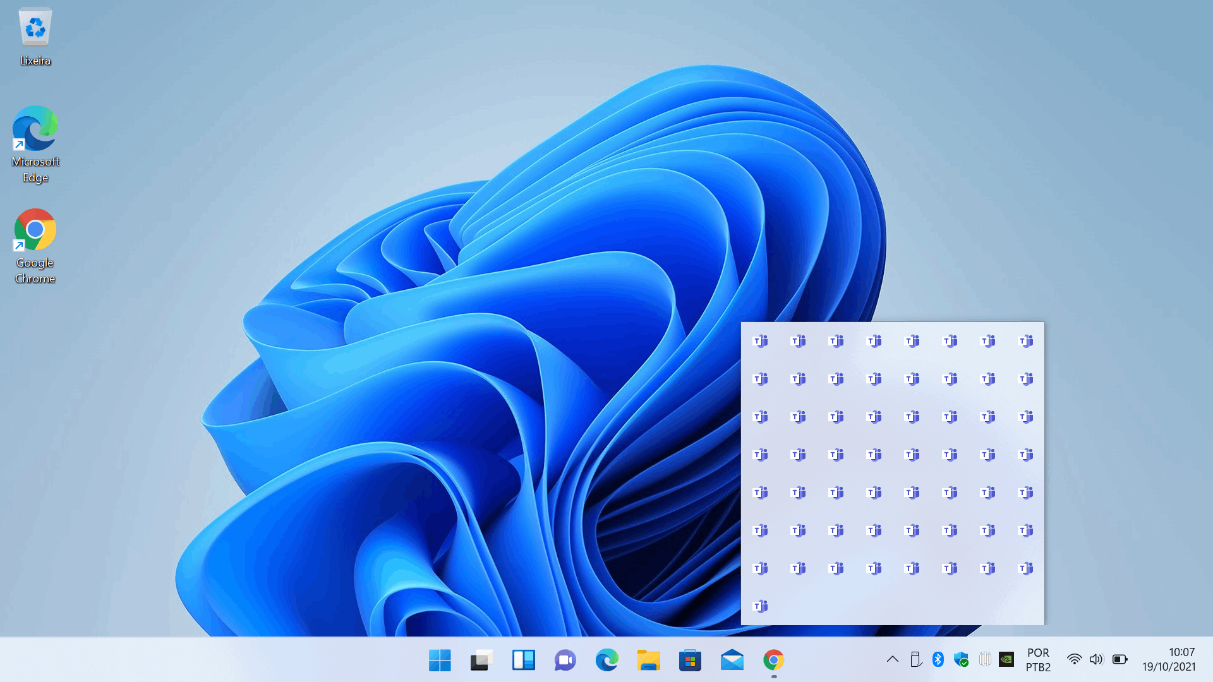1213x682 pixels.
Task: Collapse the hidden icons tray chevron
Action: click(892, 659)
